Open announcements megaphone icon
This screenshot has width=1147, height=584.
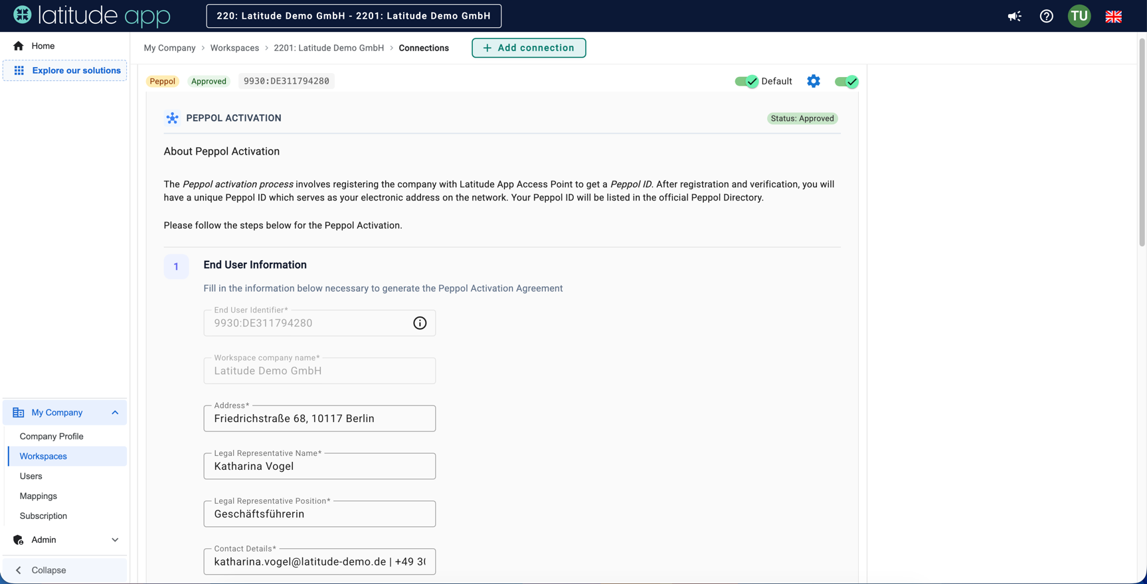click(x=1014, y=16)
